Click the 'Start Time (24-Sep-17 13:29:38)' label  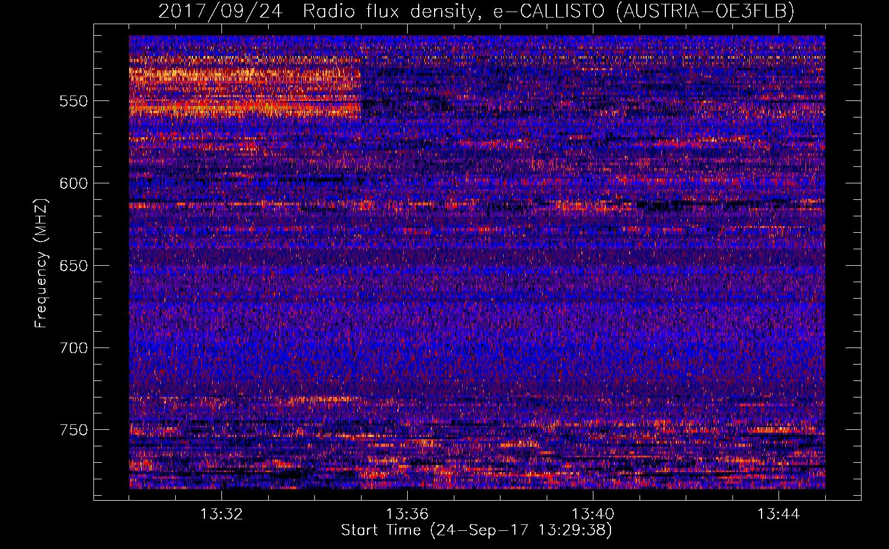pyautogui.click(x=476, y=530)
